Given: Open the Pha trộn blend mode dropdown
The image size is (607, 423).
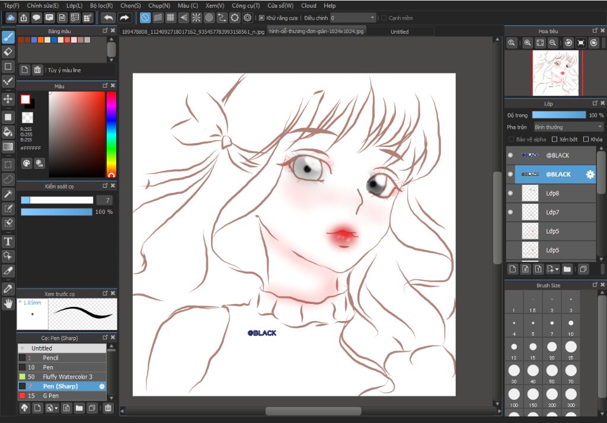Looking at the screenshot, I should [x=567, y=127].
